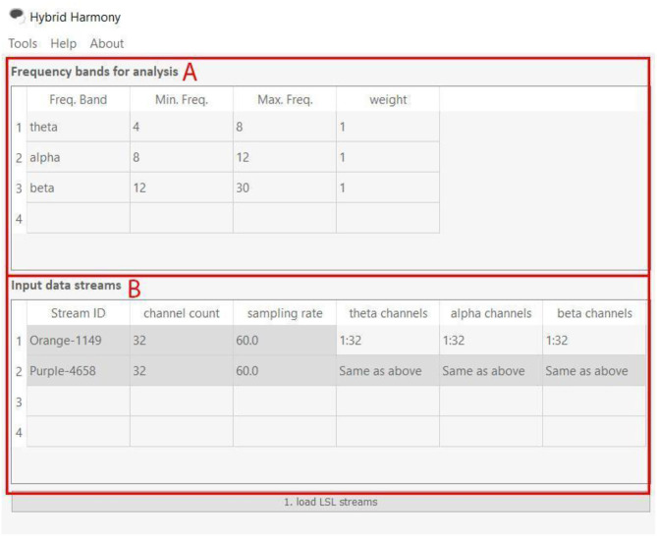The height and width of the screenshot is (536, 657).
Task: Click Orange-1149 channel count 32
Action: pos(182,341)
